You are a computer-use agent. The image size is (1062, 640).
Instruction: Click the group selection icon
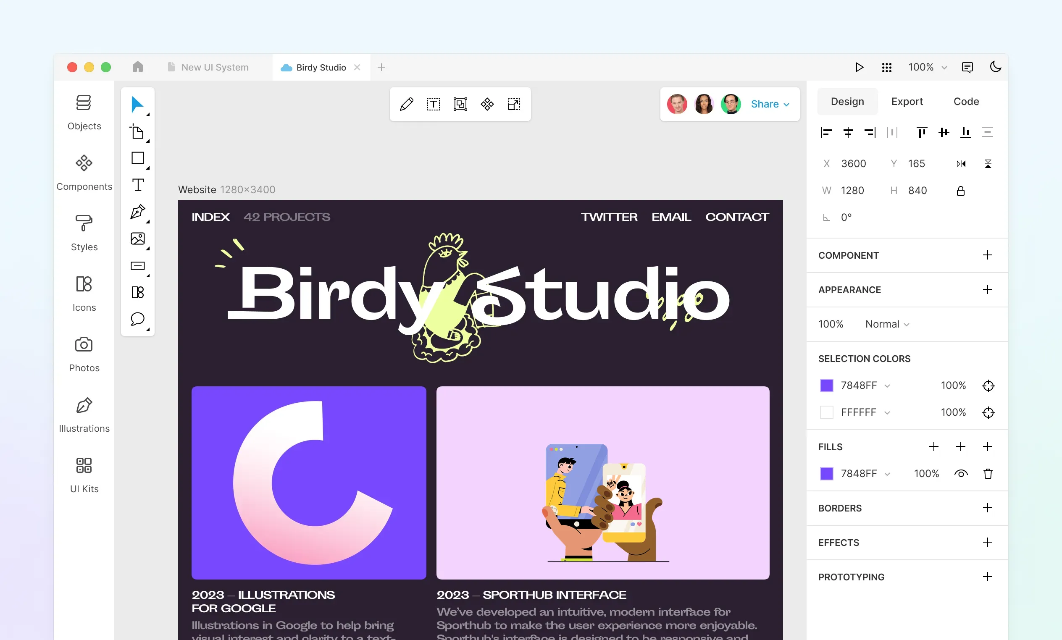(460, 104)
